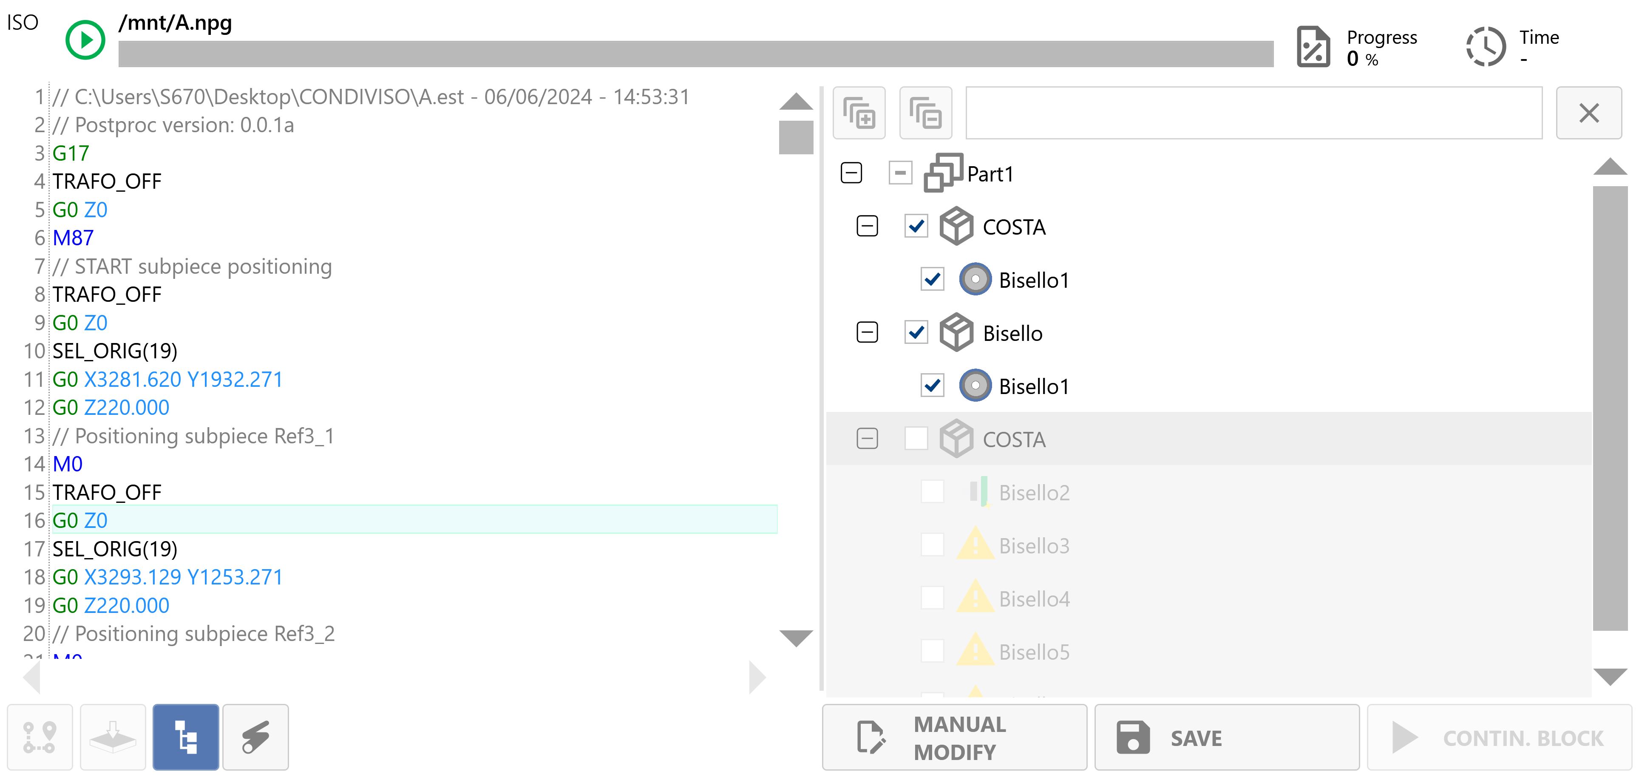Viewport: 1639px width, 777px height.
Task: Click the Time clock icon
Action: 1486,46
